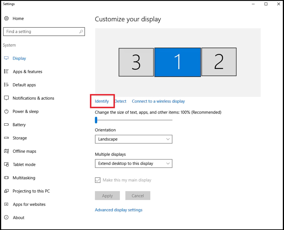Open Advanced display settings link
This screenshot has width=284, height=230.
pyautogui.click(x=119, y=210)
